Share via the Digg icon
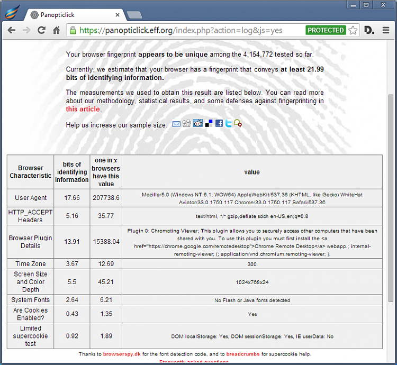397x365 pixels. [187, 123]
